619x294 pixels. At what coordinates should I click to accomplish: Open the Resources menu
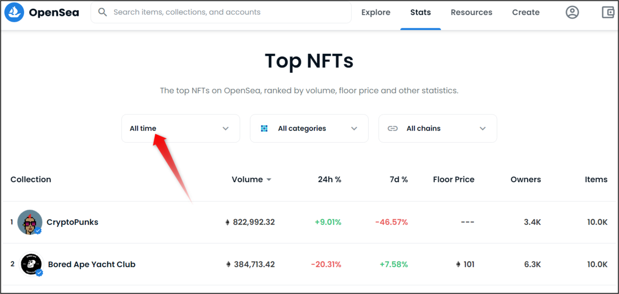pyautogui.click(x=471, y=12)
